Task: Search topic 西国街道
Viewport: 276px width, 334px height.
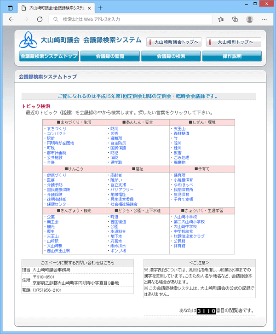Action: point(118,222)
